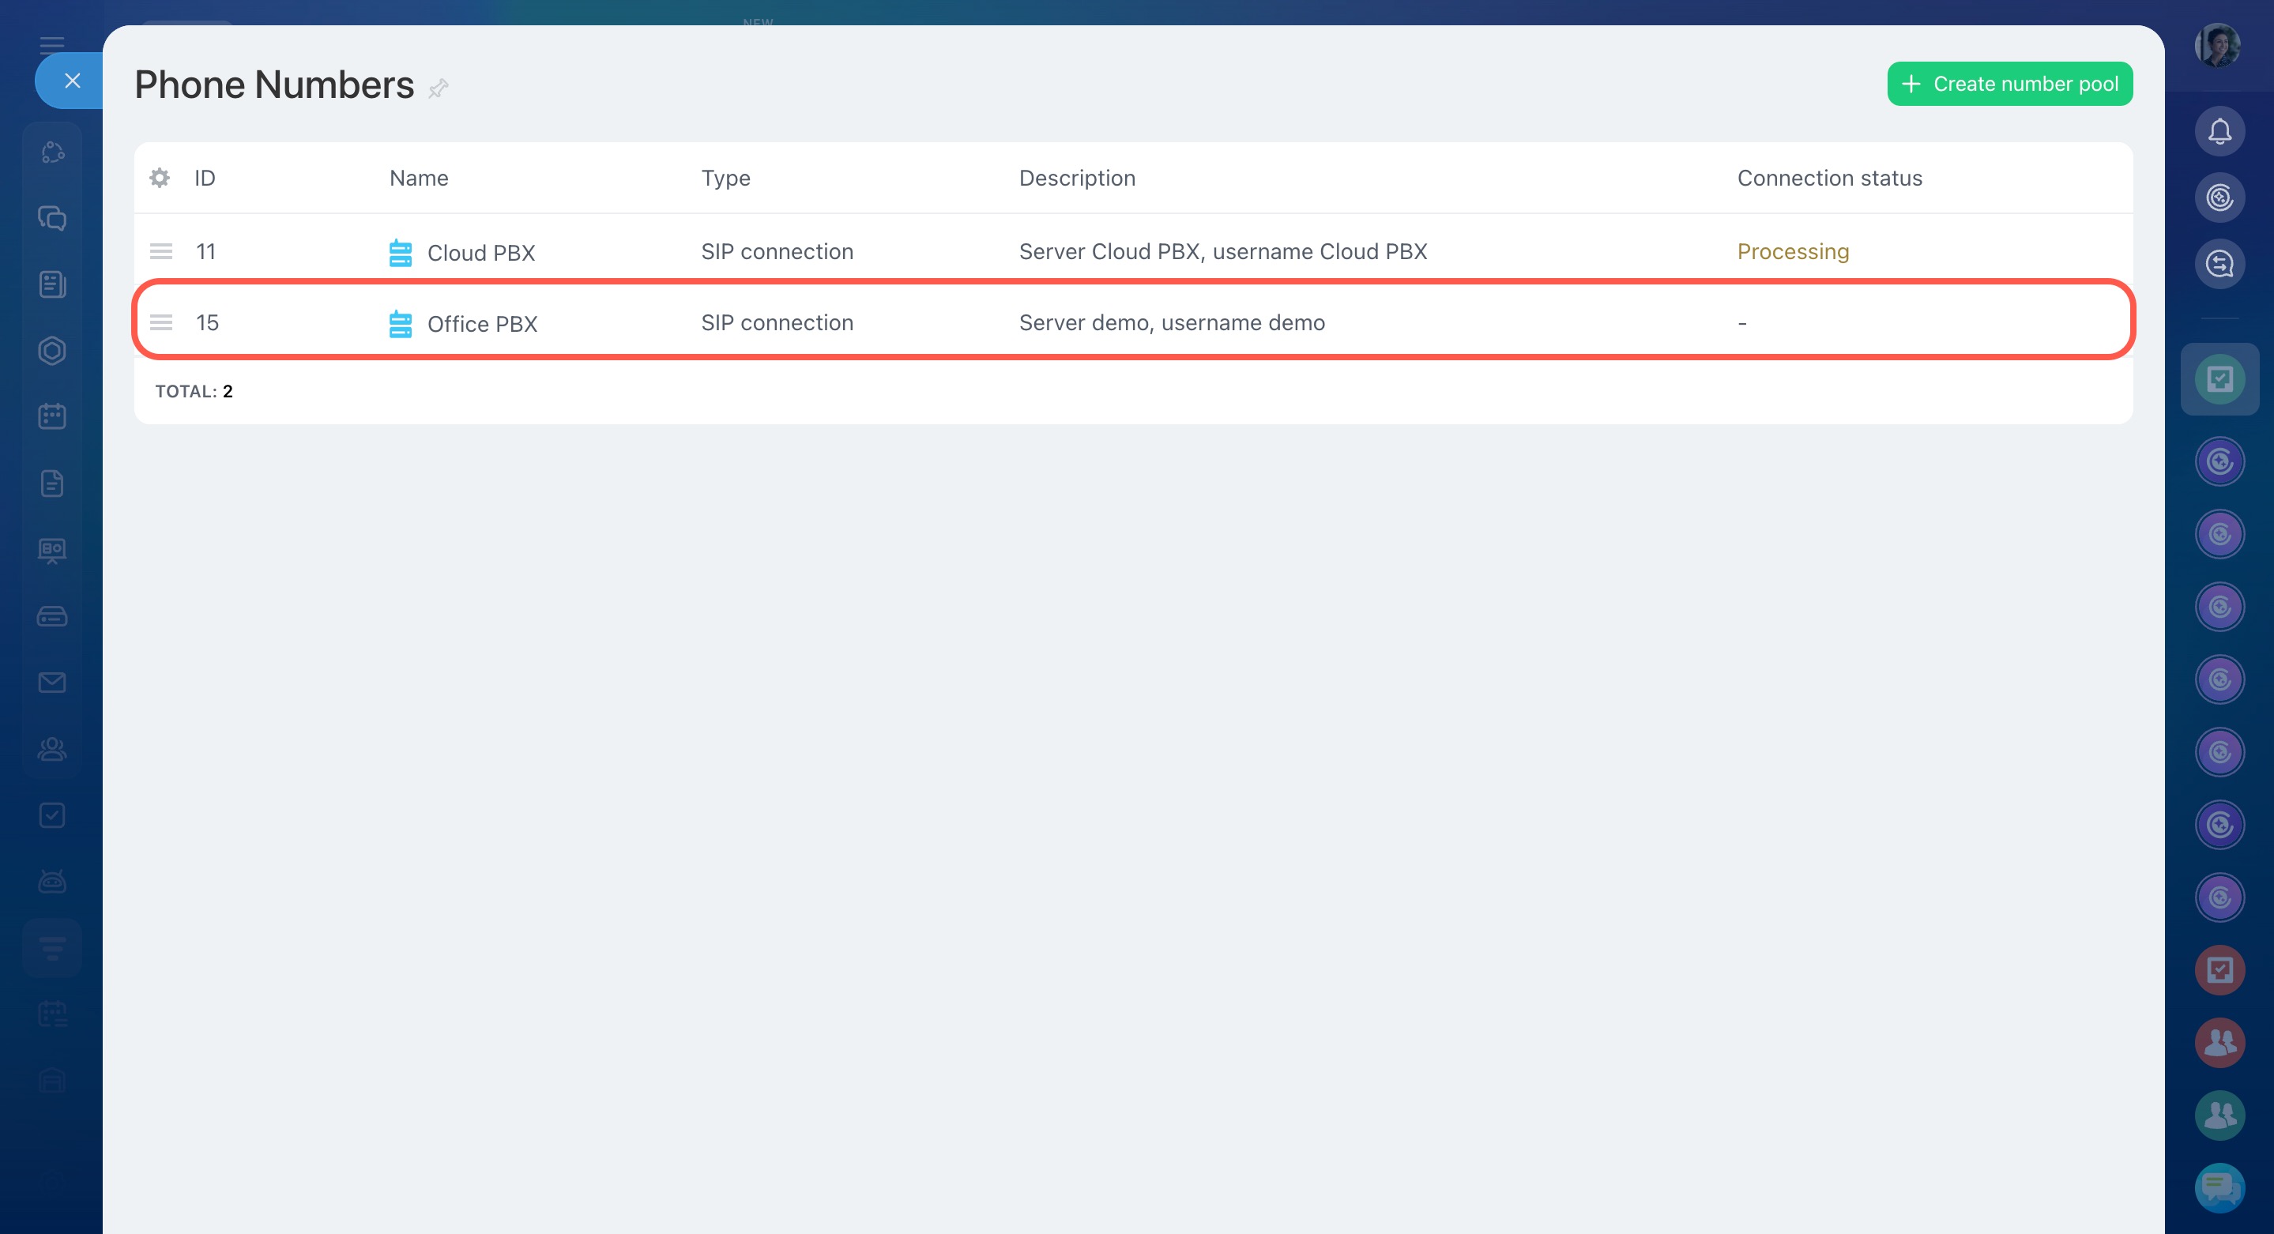The width and height of the screenshot is (2274, 1234).
Task: Pin the Phone Numbers page
Action: coord(439,88)
